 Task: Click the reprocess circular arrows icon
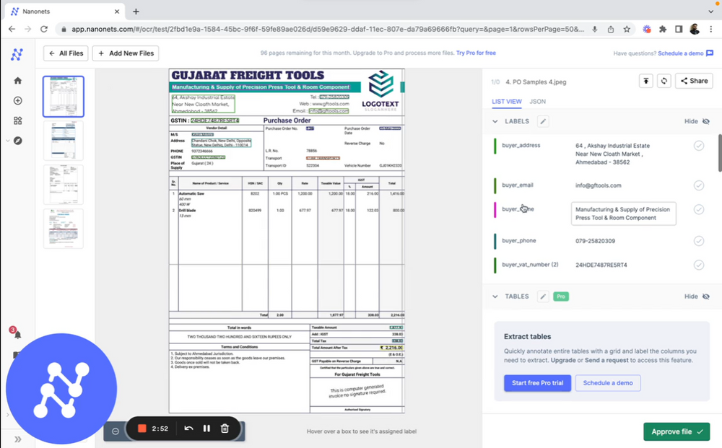(664, 81)
